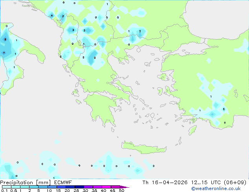Click the 'Th' weekday abbreviation
Screen dimensions: 249x192
coord(145,183)
